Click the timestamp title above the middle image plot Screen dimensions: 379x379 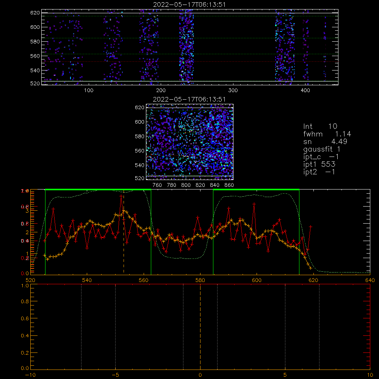(x=189, y=99)
